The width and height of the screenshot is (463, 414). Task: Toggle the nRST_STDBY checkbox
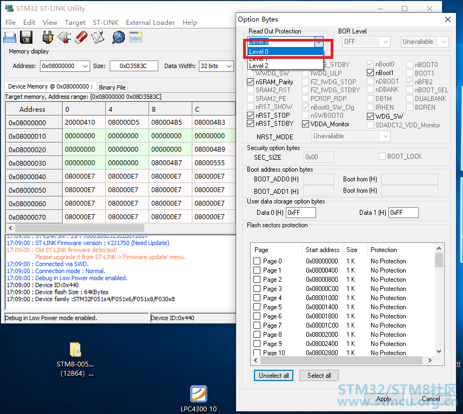point(250,124)
